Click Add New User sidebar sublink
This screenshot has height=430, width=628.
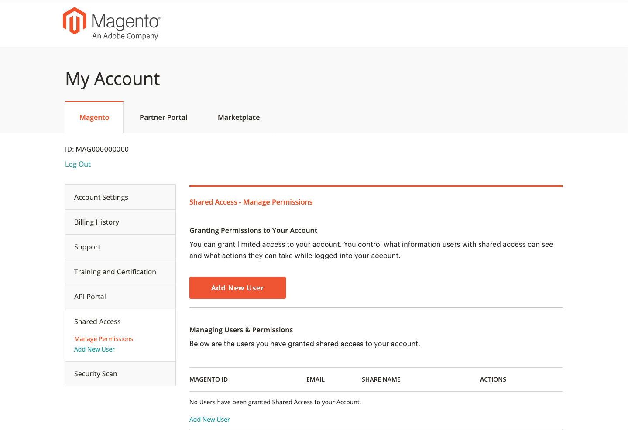pos(94,349)
